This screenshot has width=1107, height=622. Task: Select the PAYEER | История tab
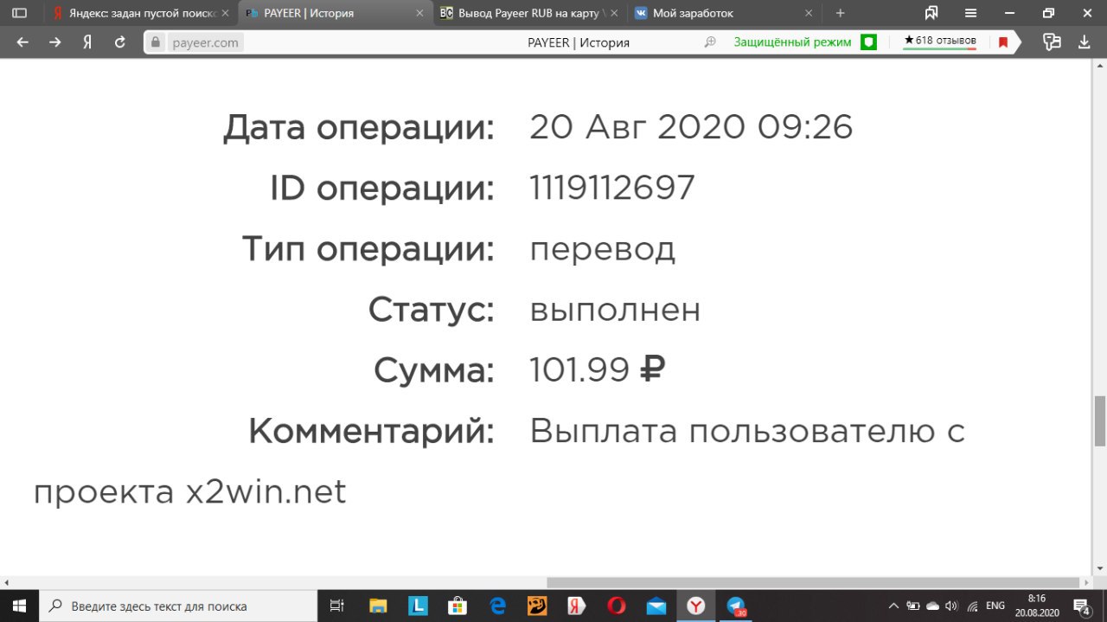pos(336,14)
